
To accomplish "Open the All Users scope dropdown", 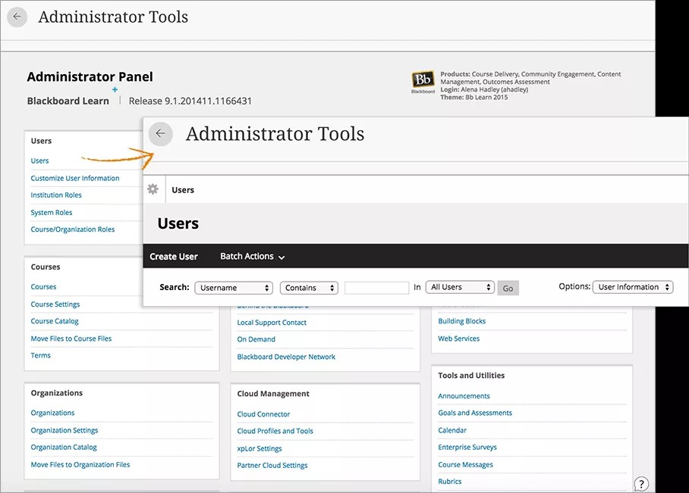I will tap(460, 288).
